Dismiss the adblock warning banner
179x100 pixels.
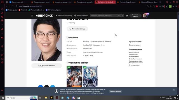[174, 90]
